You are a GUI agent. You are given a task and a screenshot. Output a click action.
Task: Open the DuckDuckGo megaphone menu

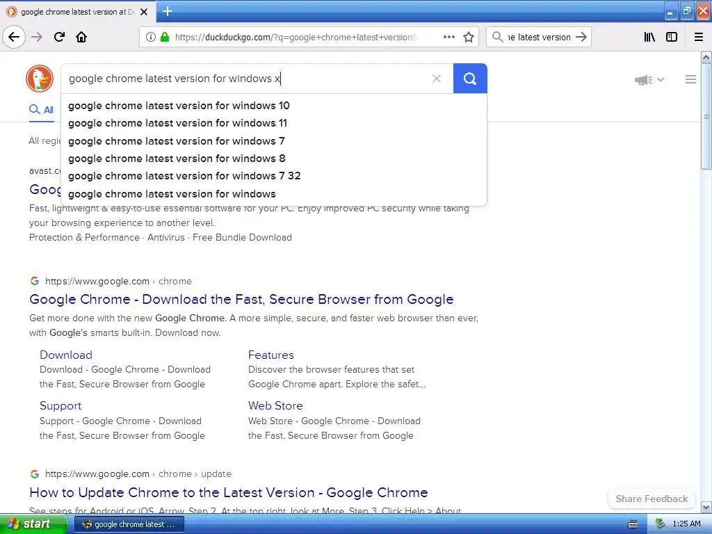tap(649, 80)
